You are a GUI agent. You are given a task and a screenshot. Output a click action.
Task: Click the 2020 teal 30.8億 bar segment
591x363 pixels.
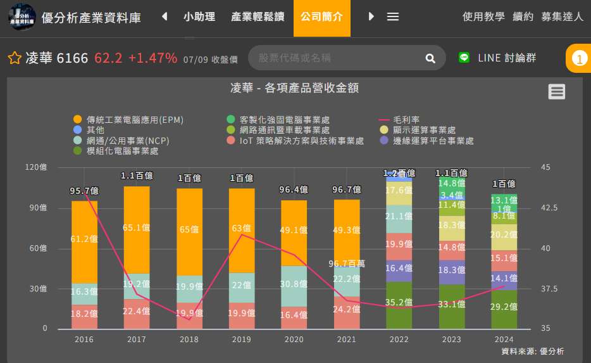(294, 286)
